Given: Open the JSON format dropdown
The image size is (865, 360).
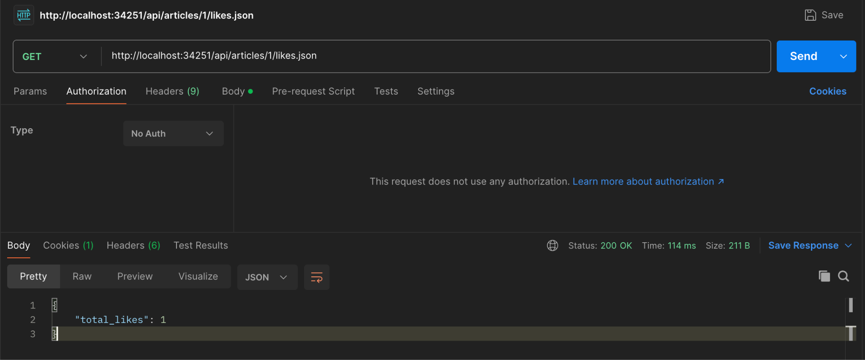Looking at the screenshot, I should point(267,277).
